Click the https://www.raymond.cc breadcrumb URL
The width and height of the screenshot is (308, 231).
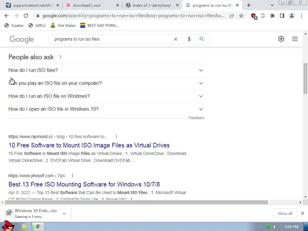[x=30, y=137]
